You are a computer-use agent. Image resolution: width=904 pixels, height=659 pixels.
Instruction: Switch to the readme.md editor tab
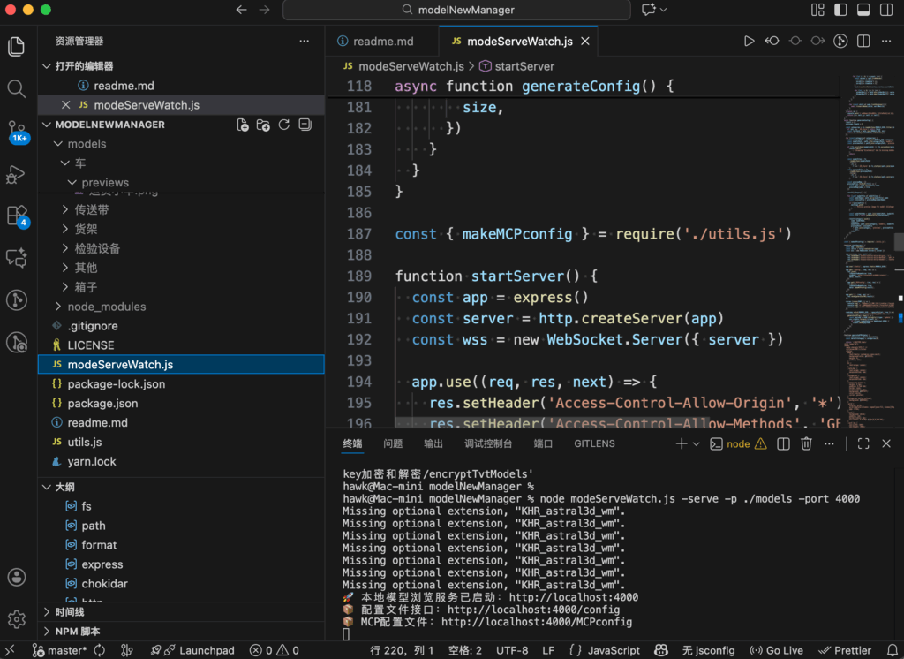click(x=382, y=42)
